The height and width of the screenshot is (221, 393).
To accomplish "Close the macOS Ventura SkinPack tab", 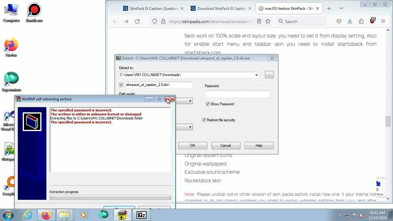I will 317,8.
